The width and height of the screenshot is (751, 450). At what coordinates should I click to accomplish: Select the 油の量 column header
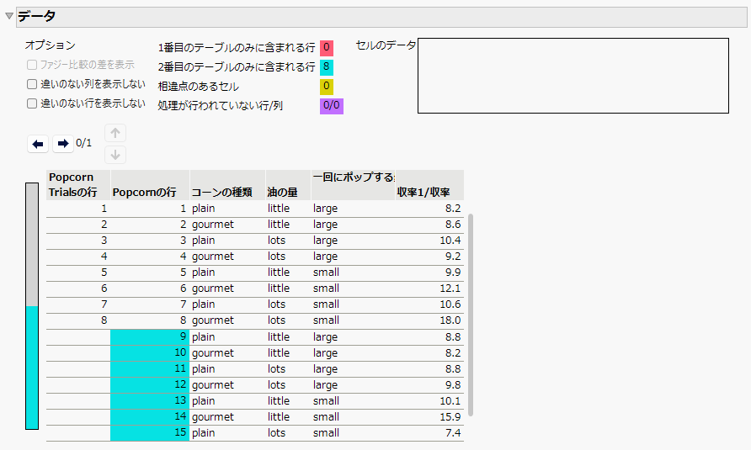pyautogui.click(x=288, y=185)
